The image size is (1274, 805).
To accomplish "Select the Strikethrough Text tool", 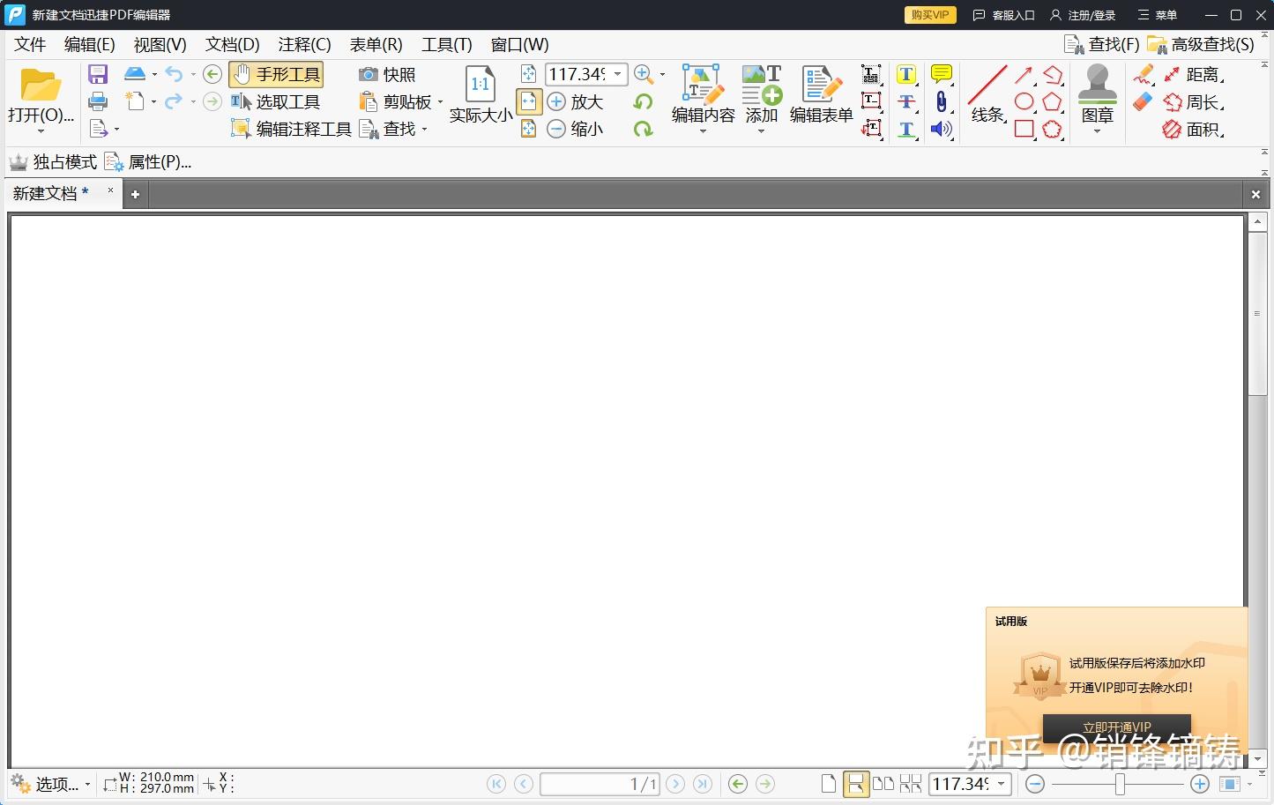I will pyautogui.click(x=906, y=102).
